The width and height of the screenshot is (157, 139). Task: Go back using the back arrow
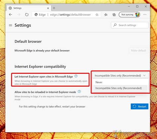[11, 14]
